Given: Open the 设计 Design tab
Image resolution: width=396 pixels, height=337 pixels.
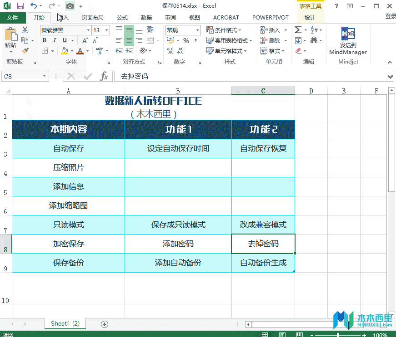Looking at the screenshot, I should pos(310,17).
